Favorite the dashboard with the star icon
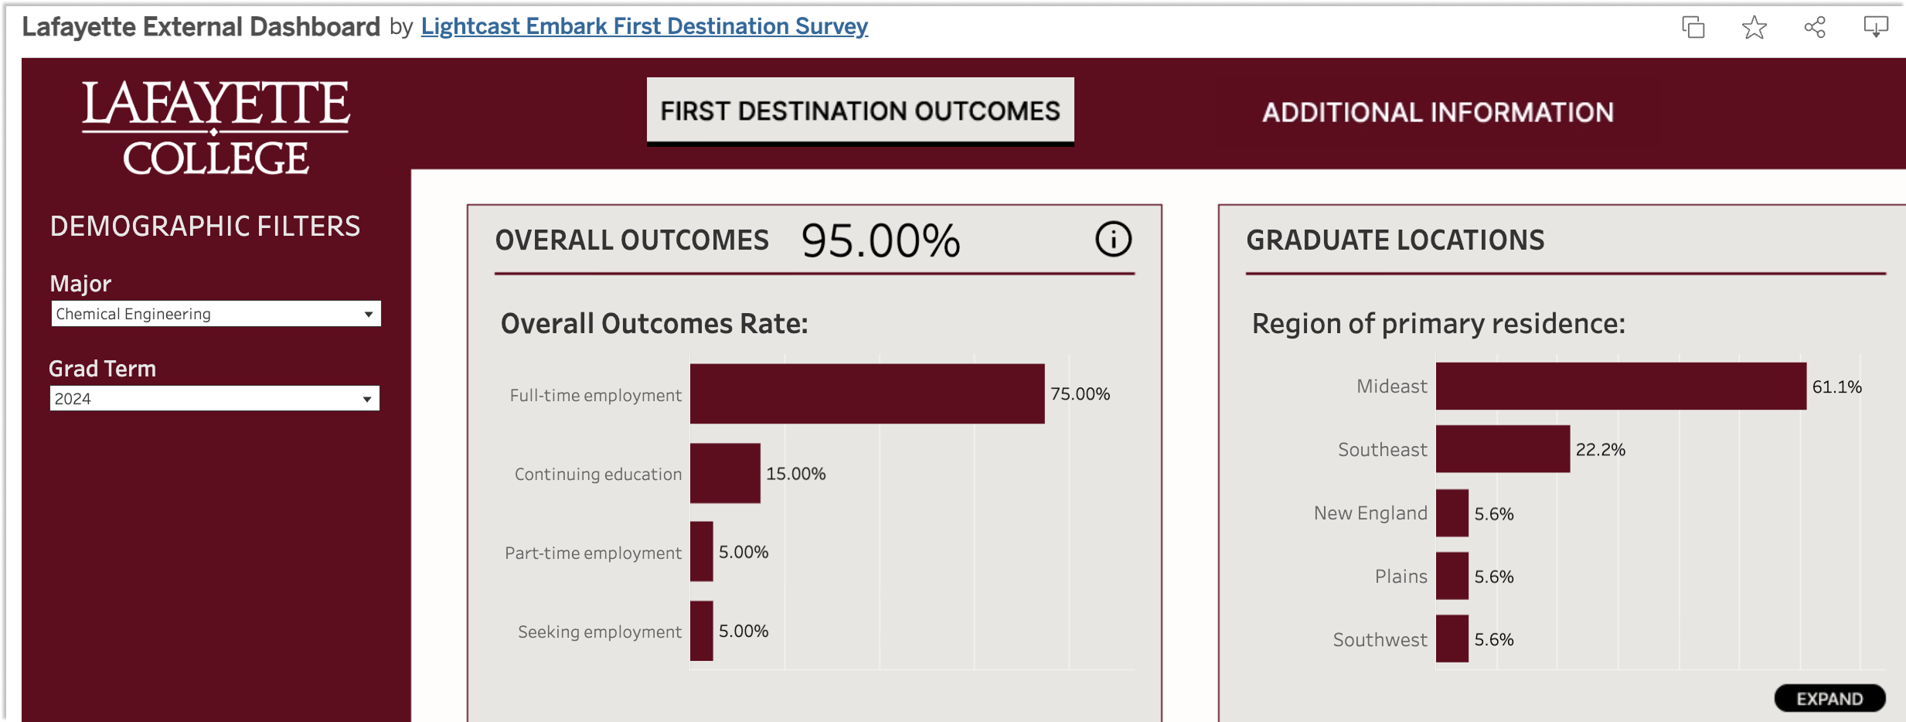This screenshot has height=722, width=1906. coord(1754,28)
